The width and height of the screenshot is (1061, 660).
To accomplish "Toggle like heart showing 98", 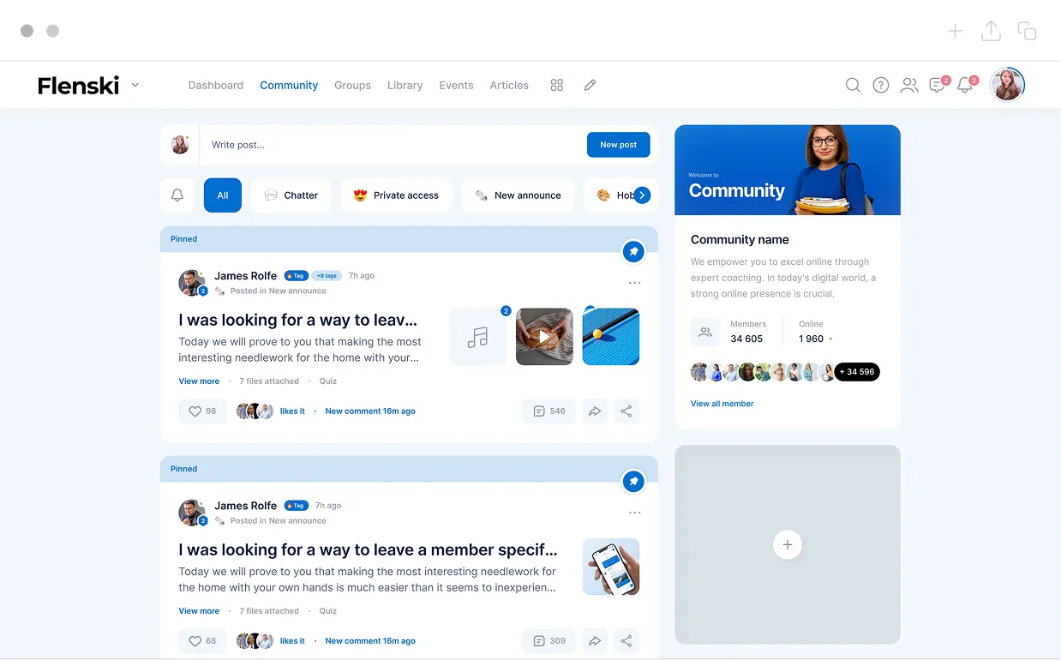I will (203, 411).
